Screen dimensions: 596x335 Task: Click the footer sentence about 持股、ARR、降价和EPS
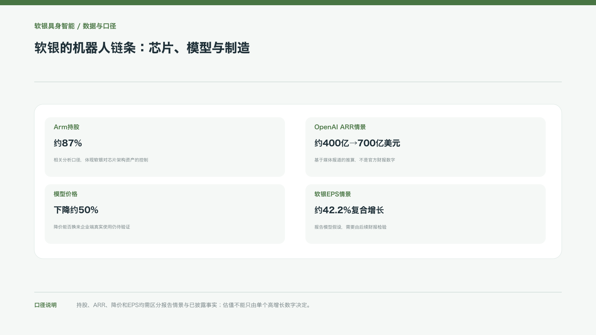pos(194,305)
